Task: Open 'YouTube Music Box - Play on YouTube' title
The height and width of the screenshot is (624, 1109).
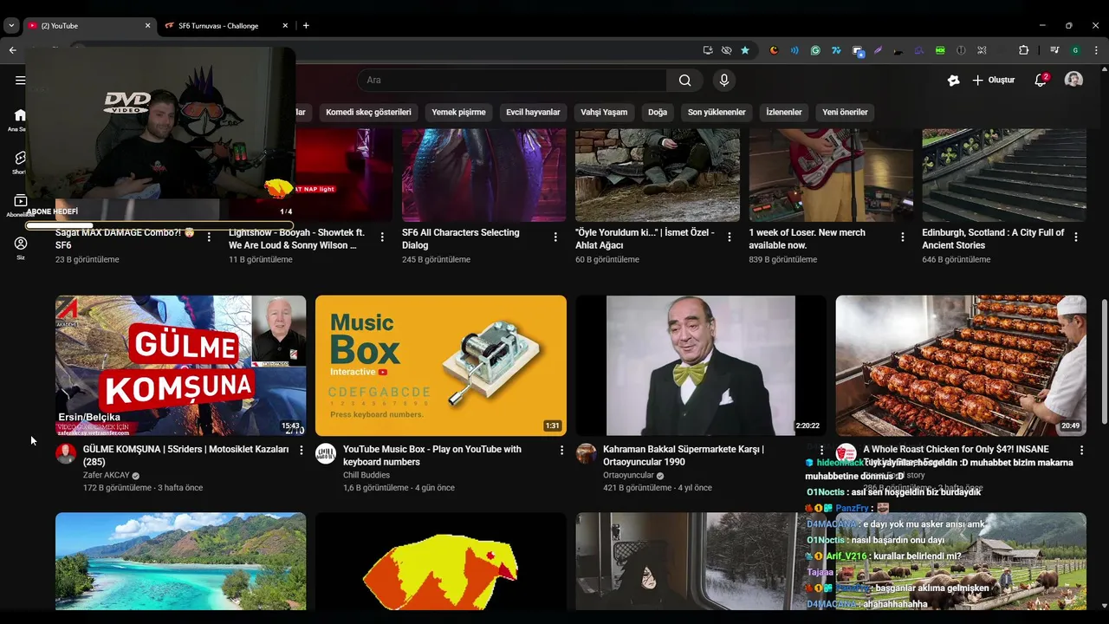Action: coord(432,455)
